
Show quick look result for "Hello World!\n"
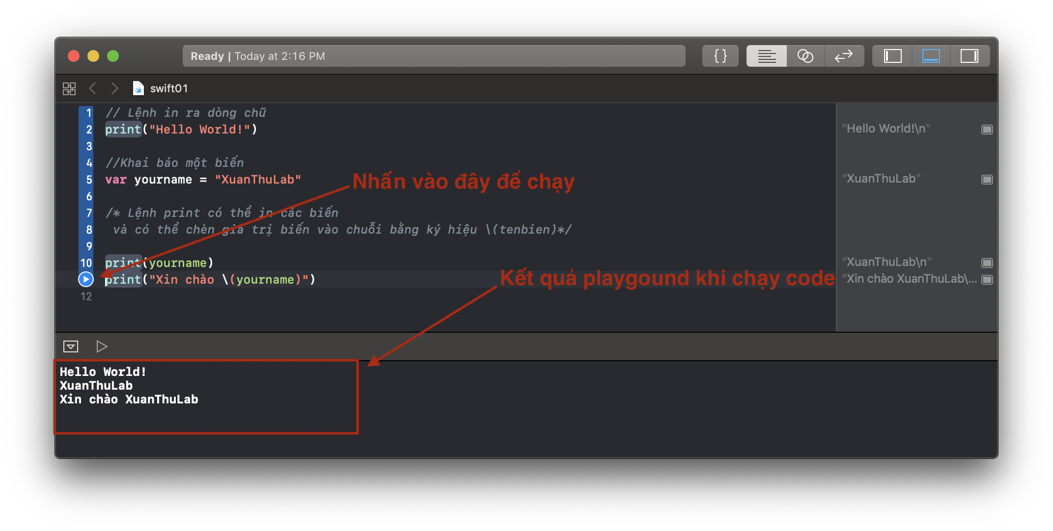tap(987, 130)
